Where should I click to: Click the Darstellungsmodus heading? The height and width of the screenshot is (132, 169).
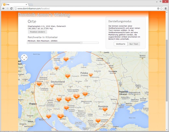(x=120, y=21)
